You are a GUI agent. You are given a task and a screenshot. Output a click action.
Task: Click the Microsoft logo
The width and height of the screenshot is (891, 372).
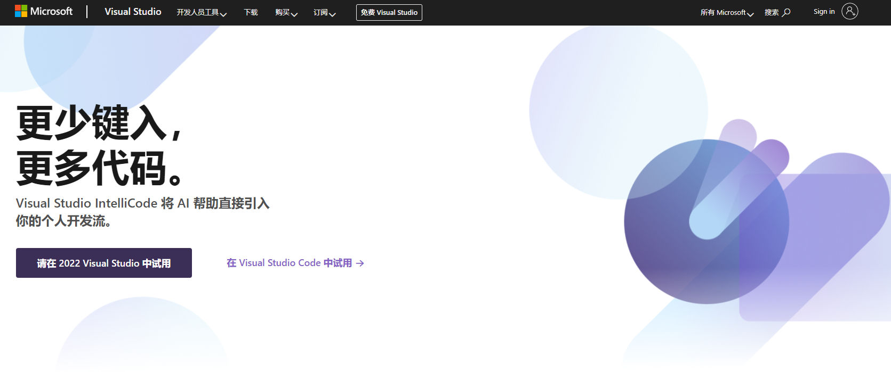44,11
